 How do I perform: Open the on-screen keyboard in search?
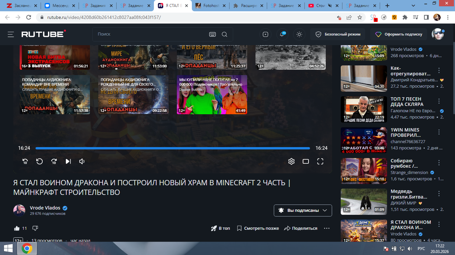tap(213, 34)
